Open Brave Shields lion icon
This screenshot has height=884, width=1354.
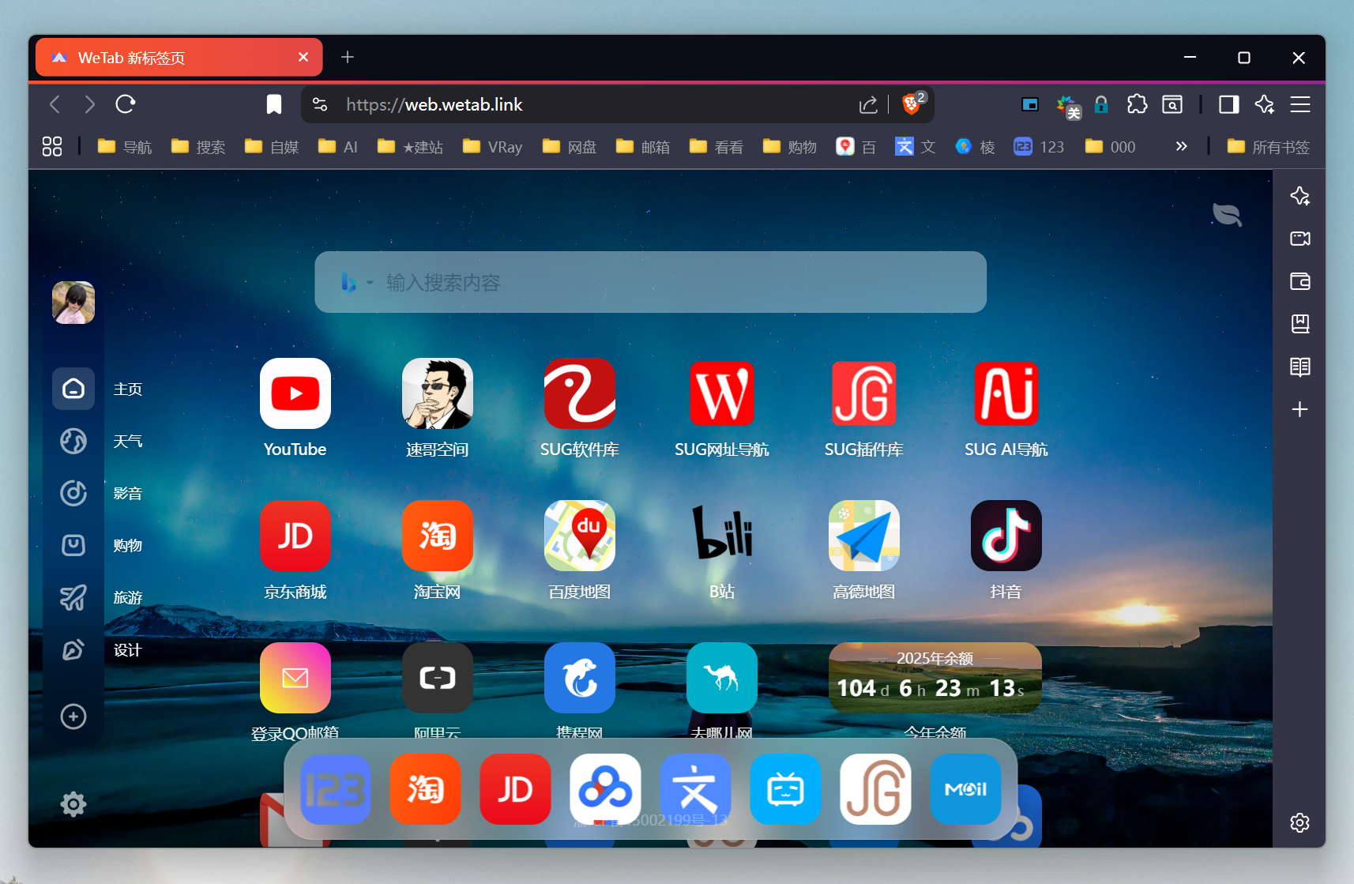(x=911, y=104)
